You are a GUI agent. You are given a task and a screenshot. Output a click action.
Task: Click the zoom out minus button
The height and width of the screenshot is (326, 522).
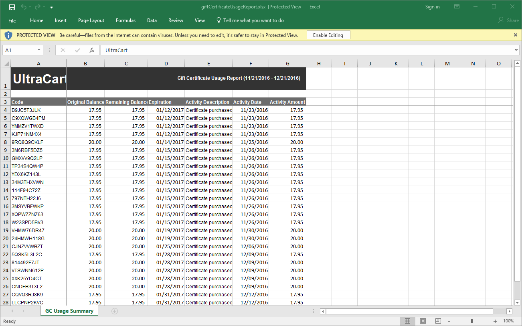click(x=449, y=321)
